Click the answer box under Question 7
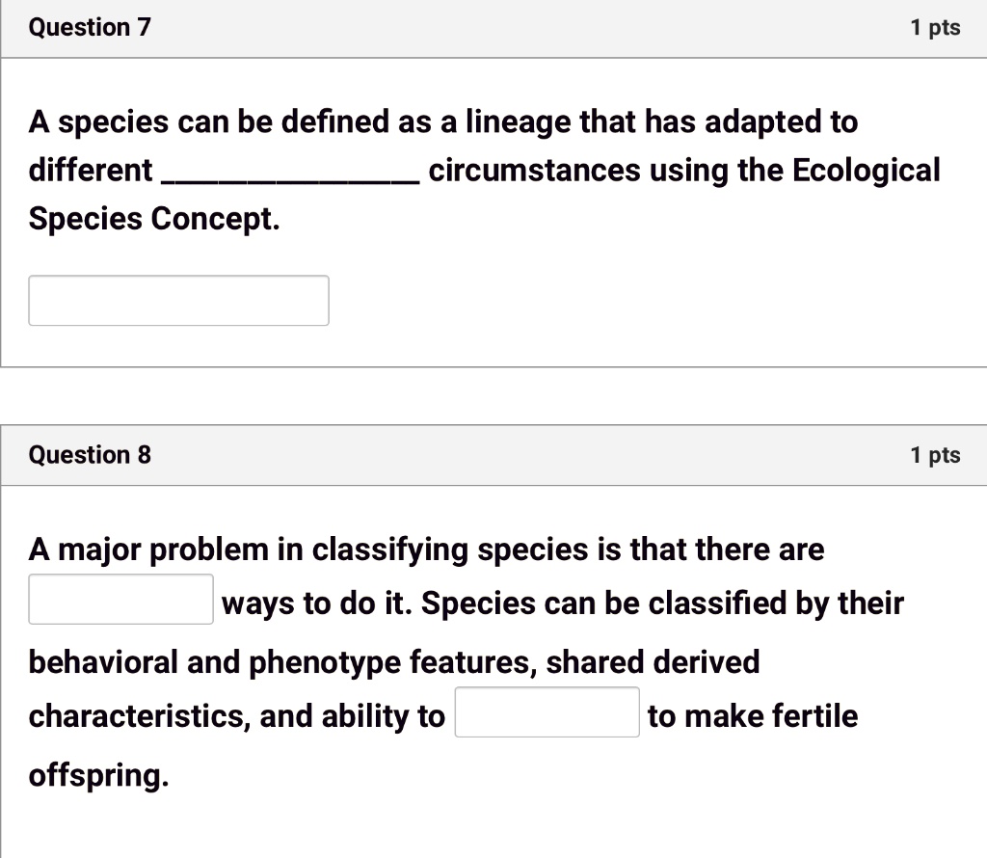 pos(178,300)
